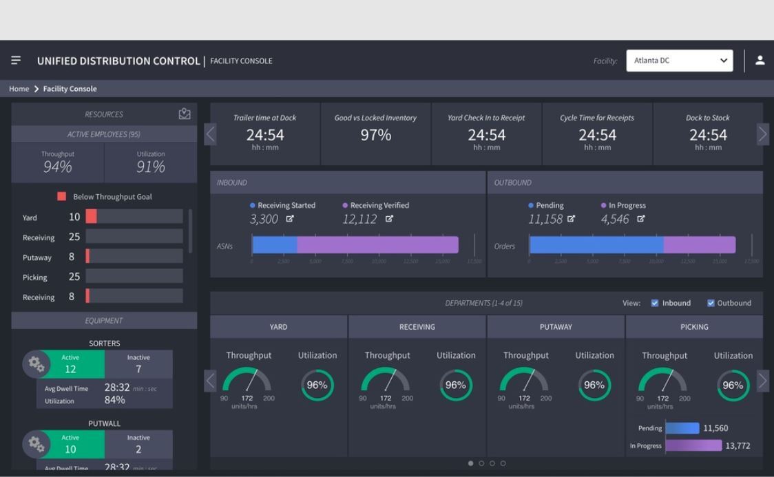Select the second carousel page dot
This screenshot has width=774, height=477.
tap(481, 463)
